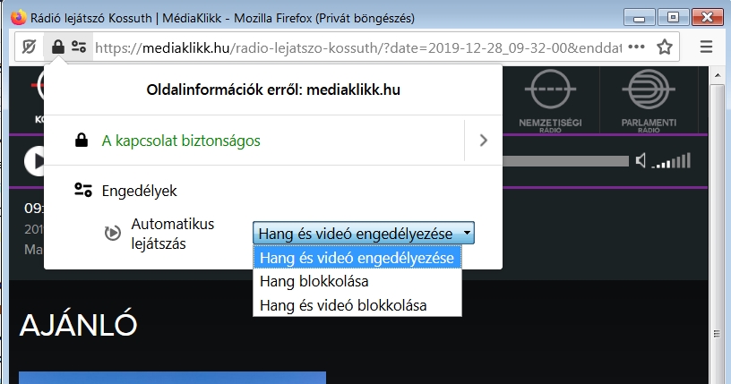The image size is (731, 384).
Task: Open the permissions icon in address bar
Action: [79, 47]
